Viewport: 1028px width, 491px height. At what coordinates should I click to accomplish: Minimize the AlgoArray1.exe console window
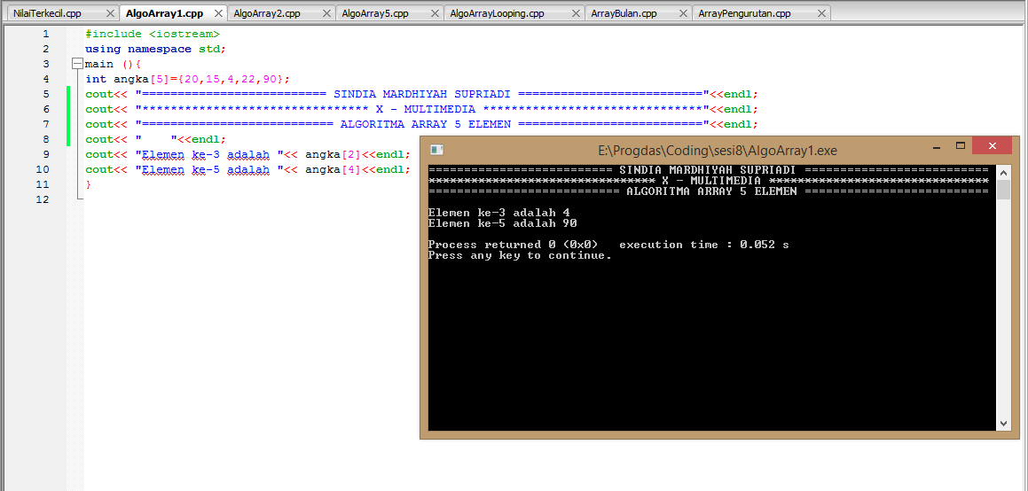(935, 148)
